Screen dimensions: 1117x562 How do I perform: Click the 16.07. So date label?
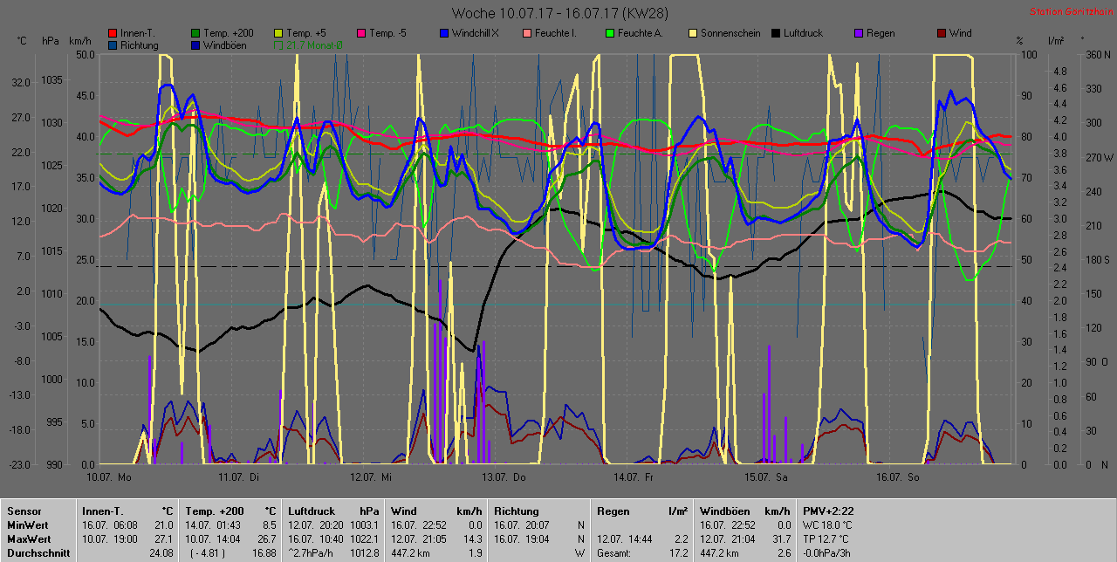(x=897, y=477)
